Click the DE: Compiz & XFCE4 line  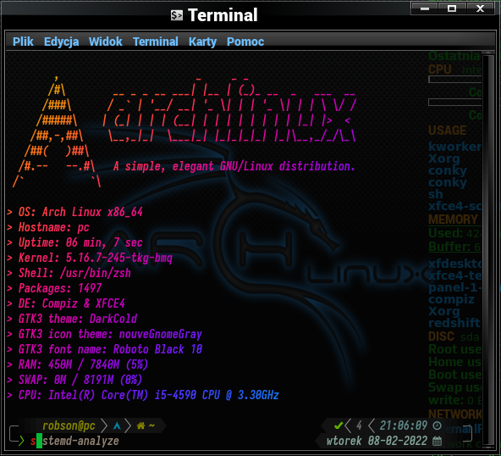[x=66, y=303]
